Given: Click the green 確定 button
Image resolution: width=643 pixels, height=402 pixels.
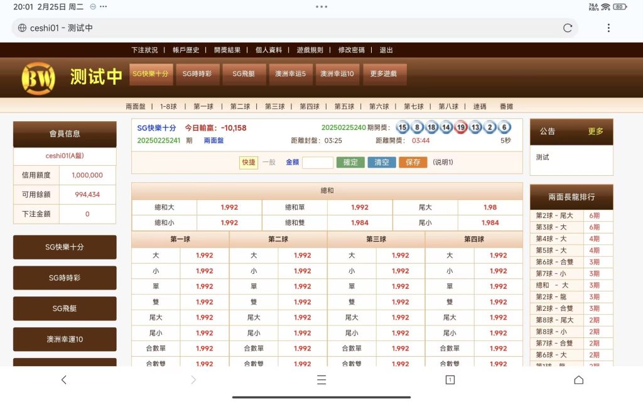Looking at the screenshot, I should point(350,163).
